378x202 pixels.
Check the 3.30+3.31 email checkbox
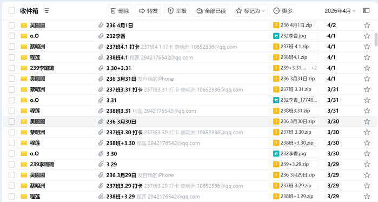coord(11,68)
